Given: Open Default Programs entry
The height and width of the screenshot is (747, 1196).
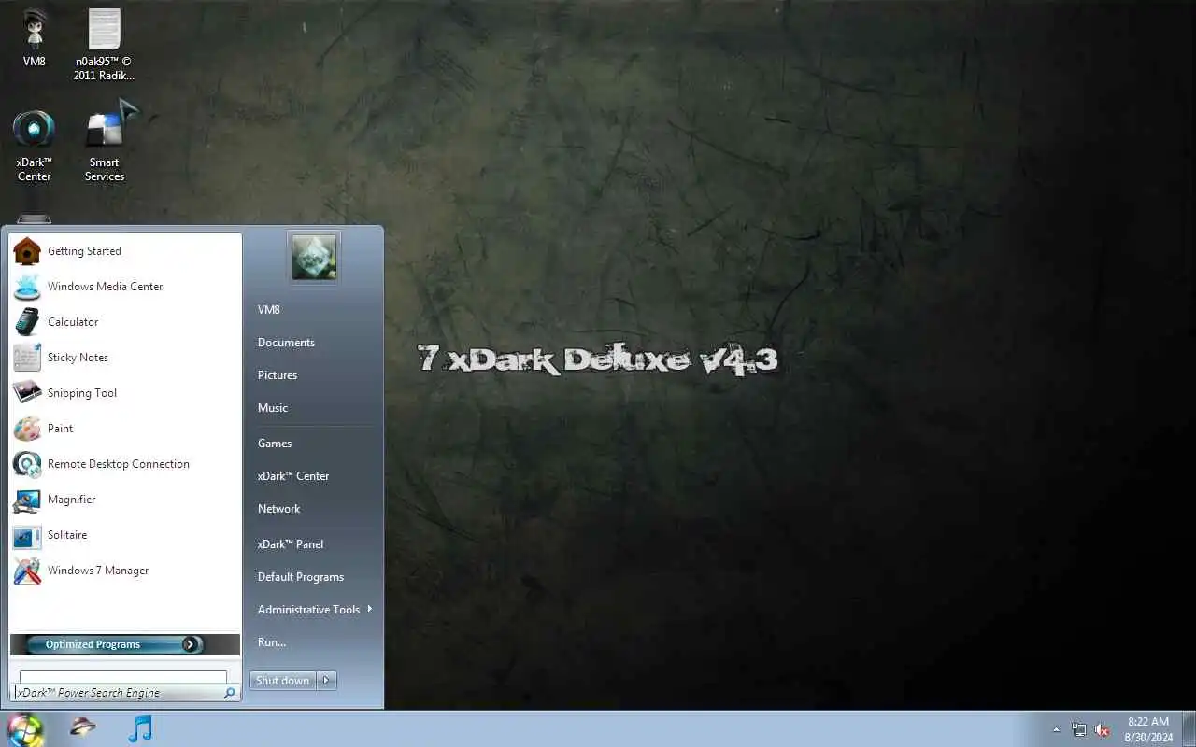Looking at the screenshot, I should [x=301, y=577].
